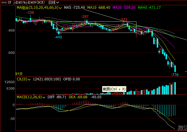The width and height of the screenshot is (187, 132).
Task: Click the MA5 -725.40 legend value
Action: point(74,7)
